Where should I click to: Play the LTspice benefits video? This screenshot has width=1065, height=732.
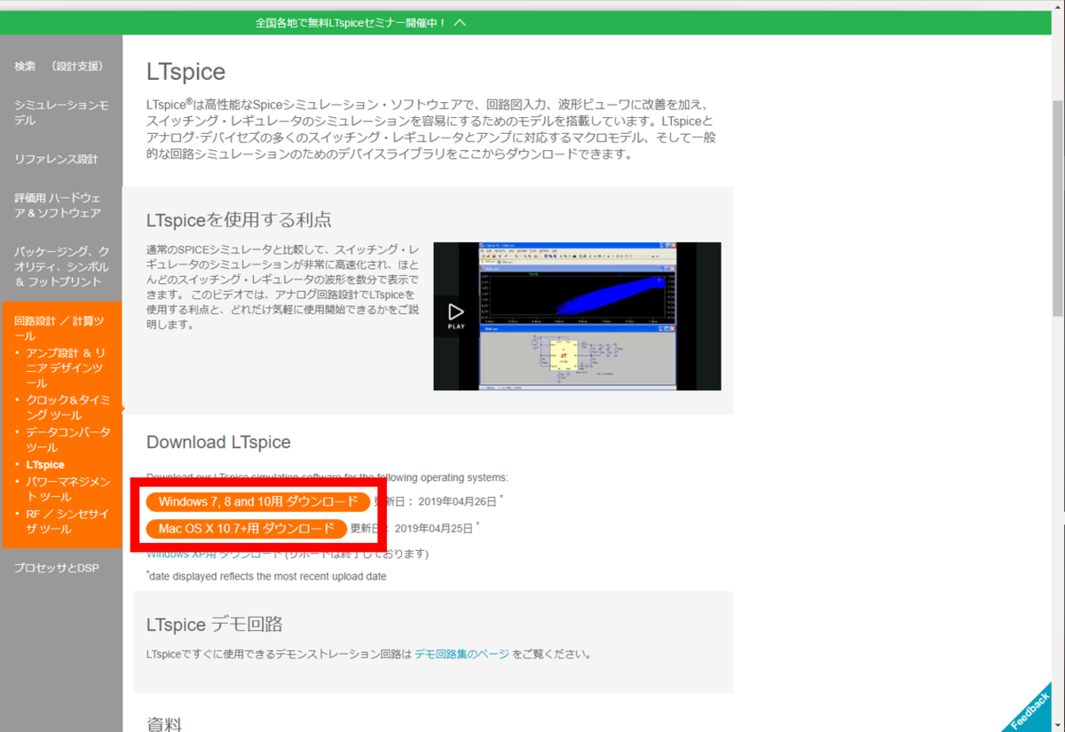[455, 317]
